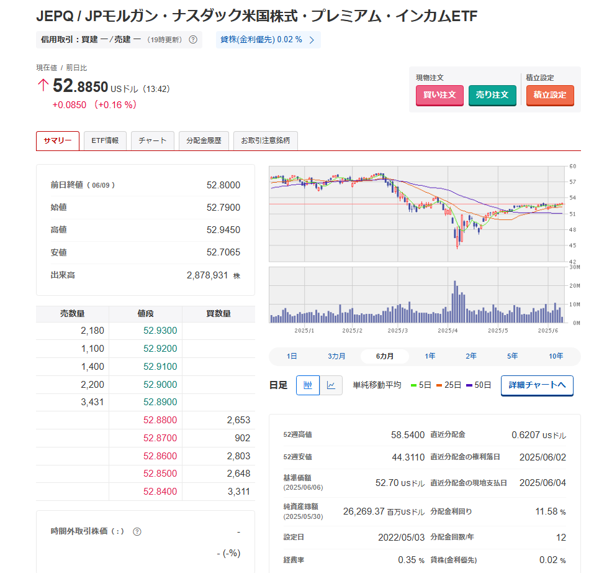This screenshot has width=599, height=573.
Task: Click the 設定日 value 2022/05/03
Action: pos(402,538)
